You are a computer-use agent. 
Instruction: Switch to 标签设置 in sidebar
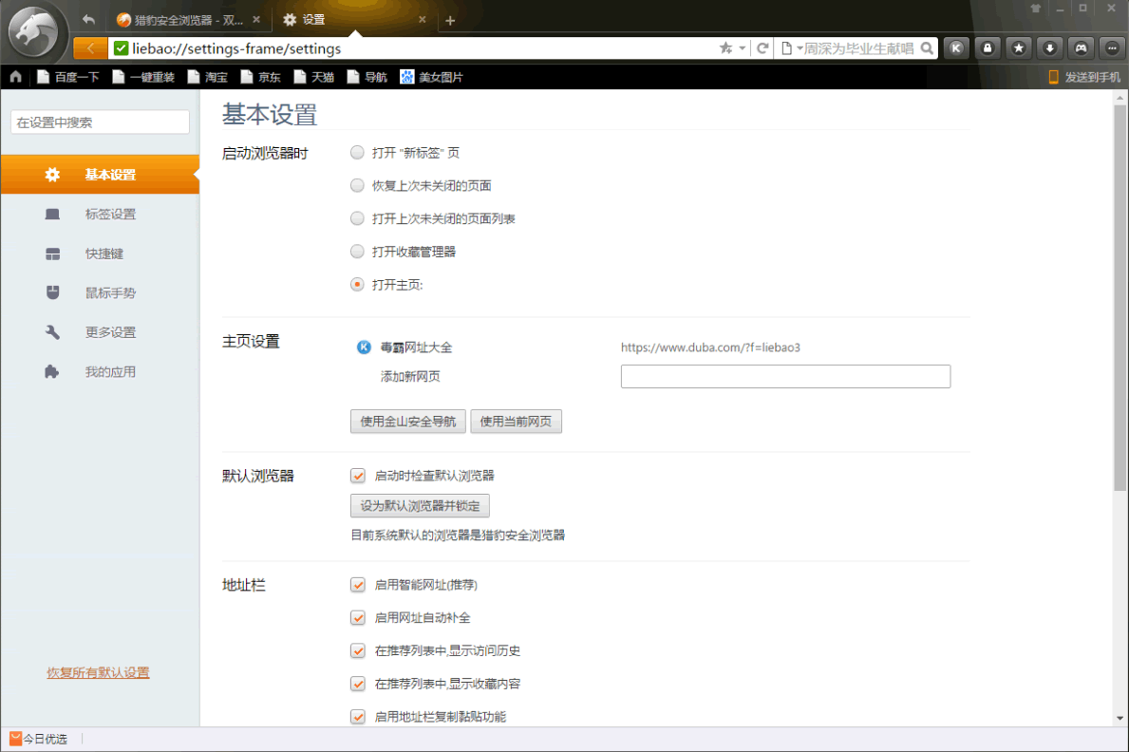110,215
